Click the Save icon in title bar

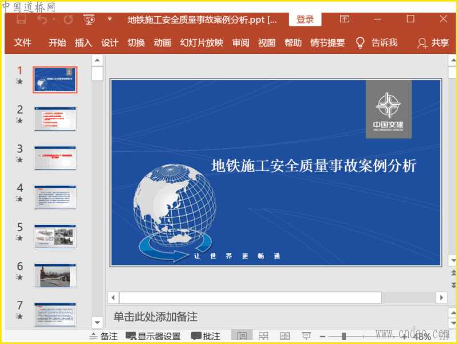[21, 19]
